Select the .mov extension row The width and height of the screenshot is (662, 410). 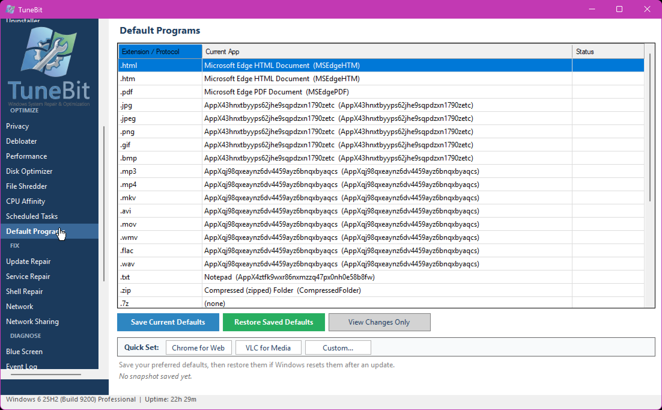click(381, 224)
